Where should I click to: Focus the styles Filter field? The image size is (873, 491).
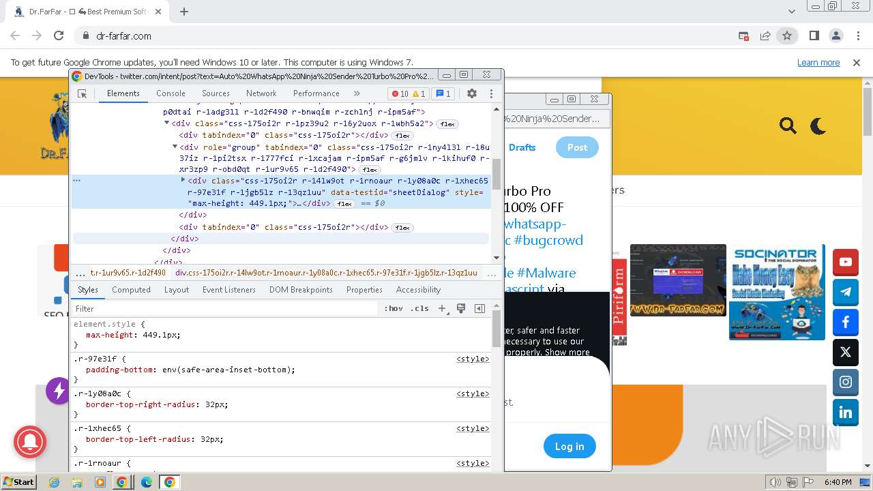pos(225,308)
